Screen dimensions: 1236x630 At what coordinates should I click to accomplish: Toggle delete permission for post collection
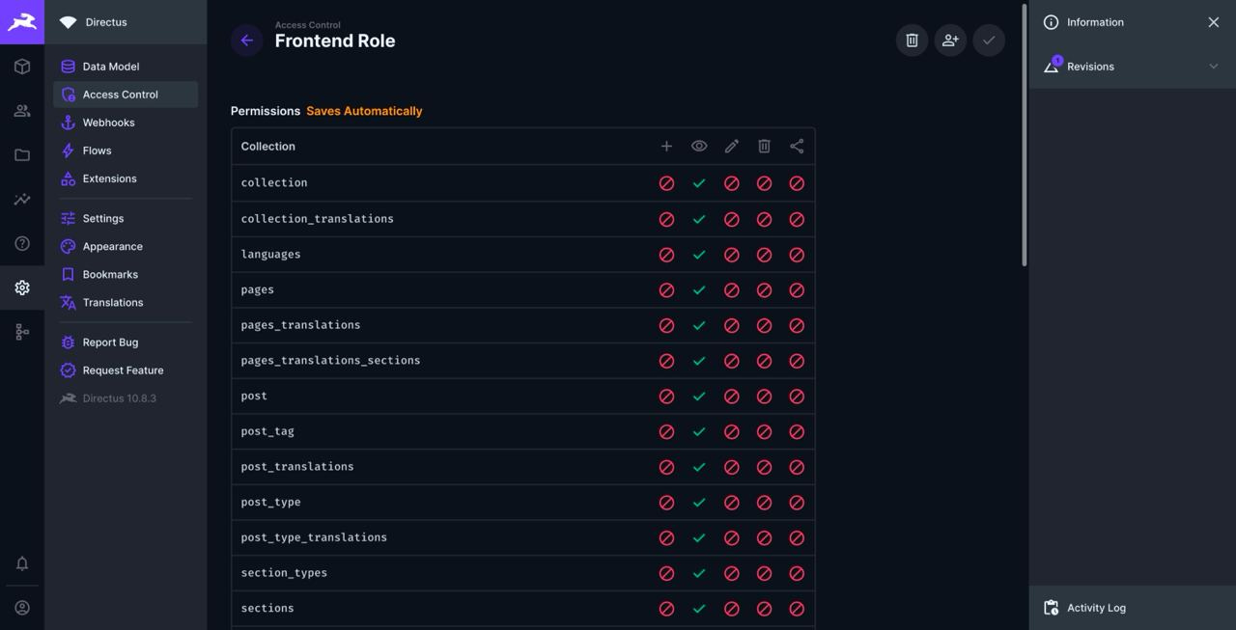tap(763, 395)
